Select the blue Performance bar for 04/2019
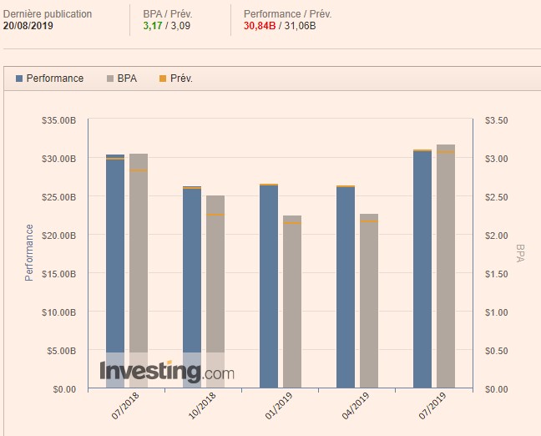The width and height of the screenshot is (541, 436). point(346,284)
